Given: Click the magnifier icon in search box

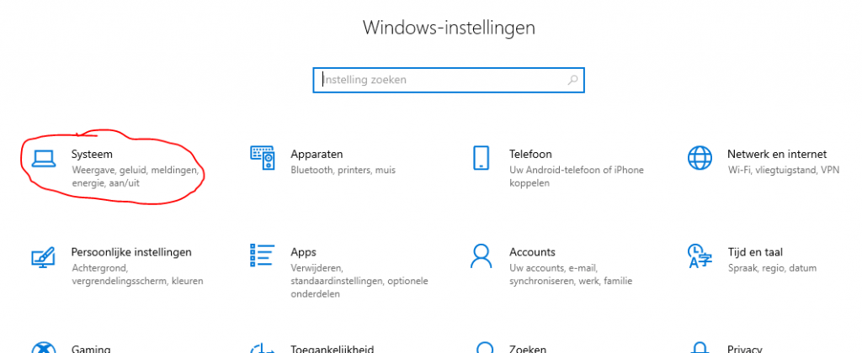Looking at the screenshot, I should (x=572, y=80).
